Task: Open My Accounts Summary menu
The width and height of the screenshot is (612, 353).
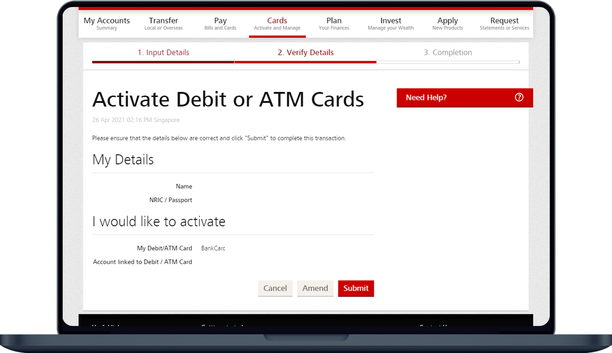Action: point(107,24)
